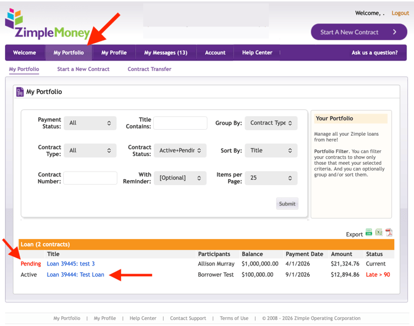Click participant Borrower Test
Image resolution: width=414 pixels, height=326 pixels.
pos(216,275)
